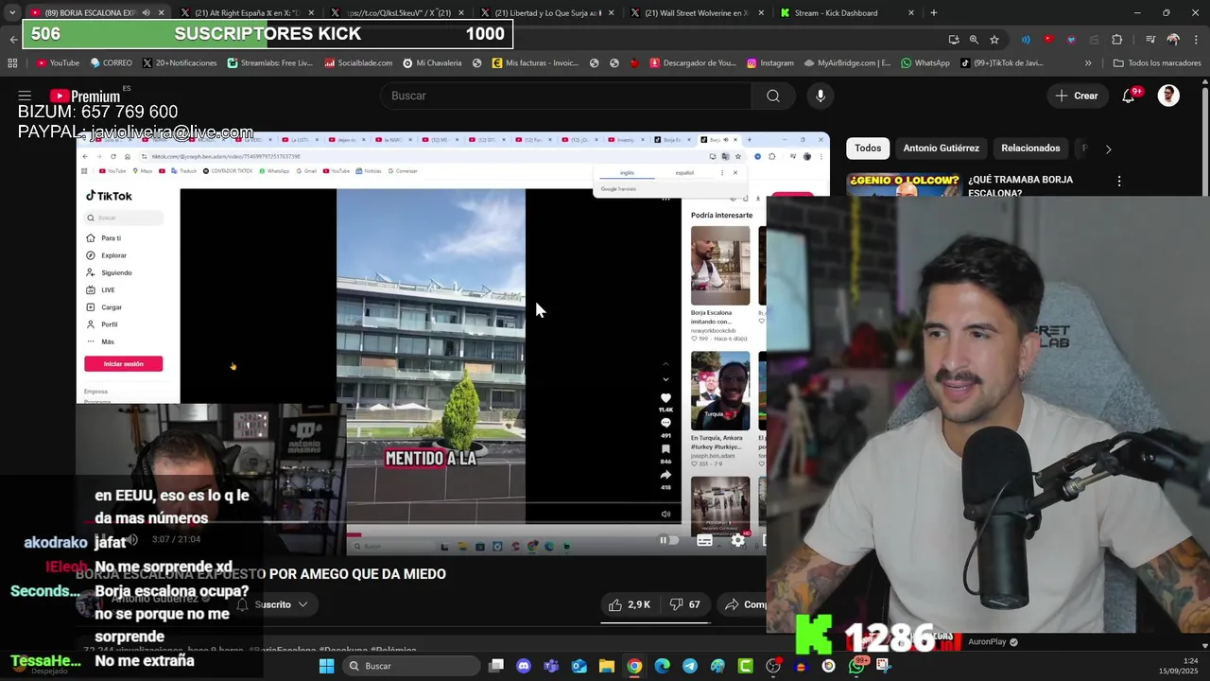The image size is (1210, 681).
Task: Toggle YouTube autoplay switch in player
Action: coord(668,540)
